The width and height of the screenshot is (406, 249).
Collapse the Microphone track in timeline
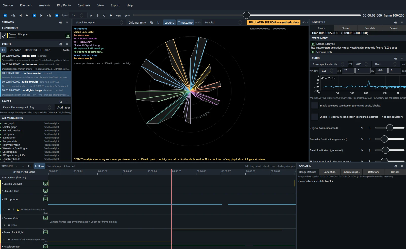pos(3,199)
